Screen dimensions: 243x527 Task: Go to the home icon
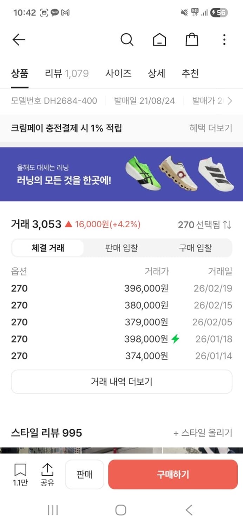(159, 39)
